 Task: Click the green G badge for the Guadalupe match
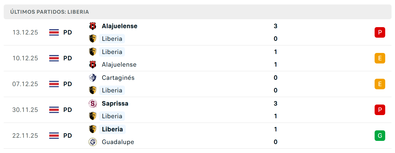tap(380, 136)
